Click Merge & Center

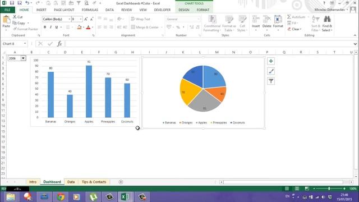click(145, 27)
